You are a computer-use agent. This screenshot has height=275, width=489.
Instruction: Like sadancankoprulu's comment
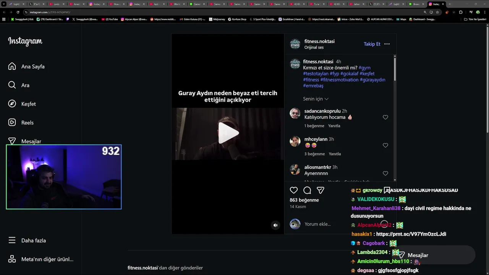coord(385,117)
